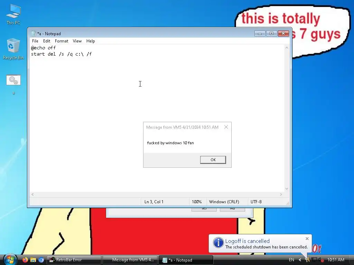Image resolution: width=354 pixels, height=265 pixels.
Task: Open File Explorer from the taskbar
Action: click(33, 260)
